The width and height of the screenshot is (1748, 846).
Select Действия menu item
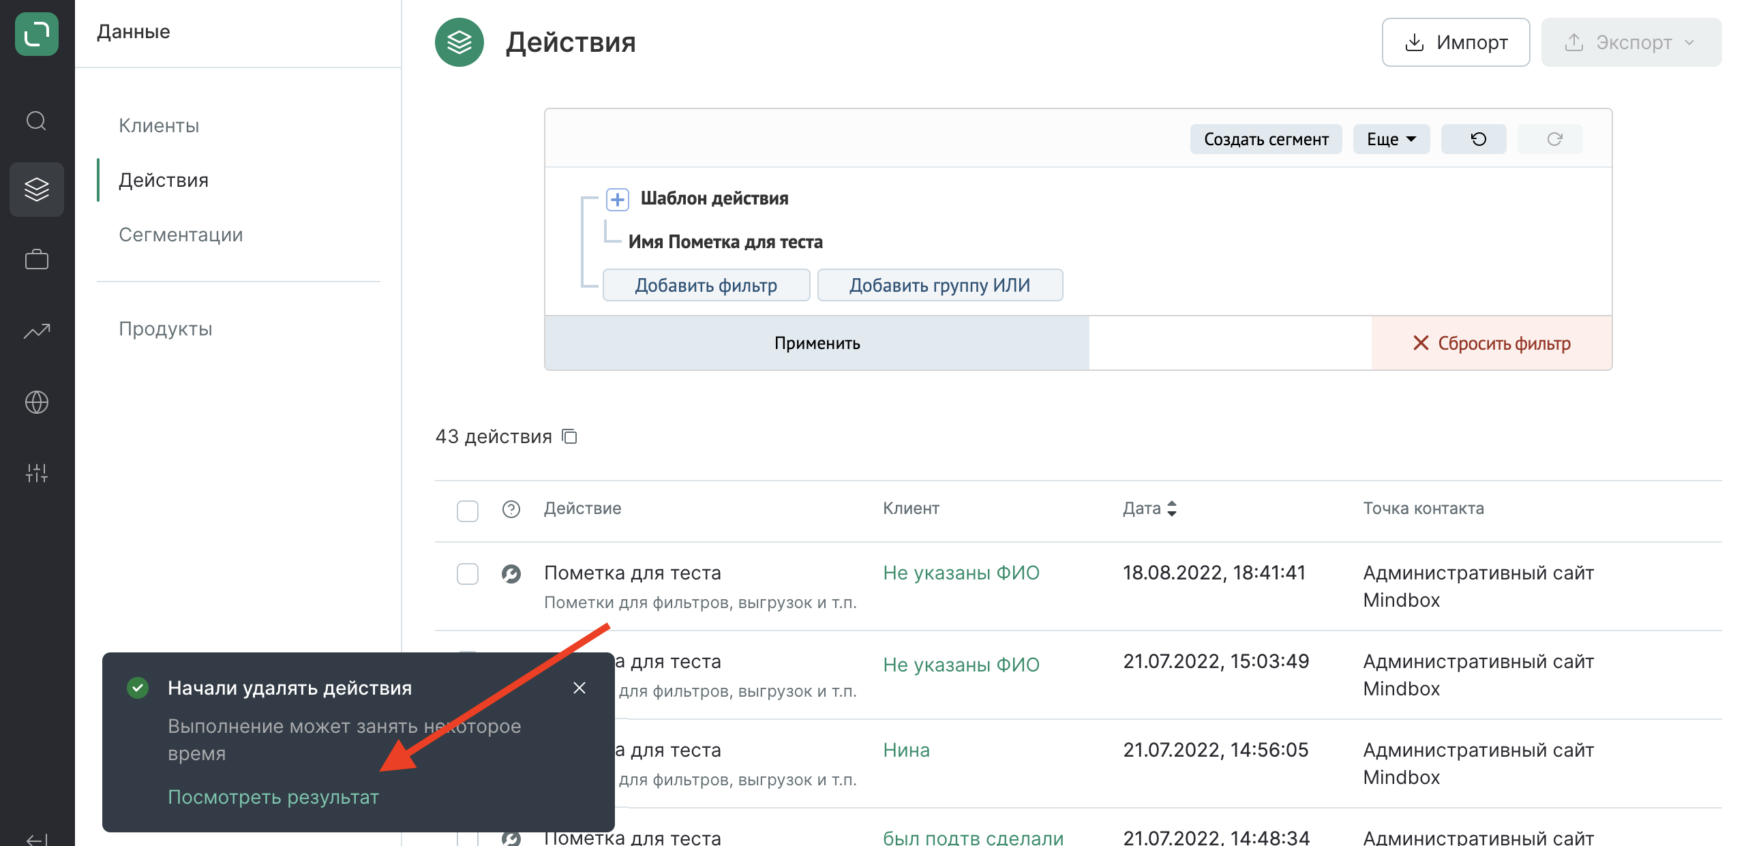164,180
